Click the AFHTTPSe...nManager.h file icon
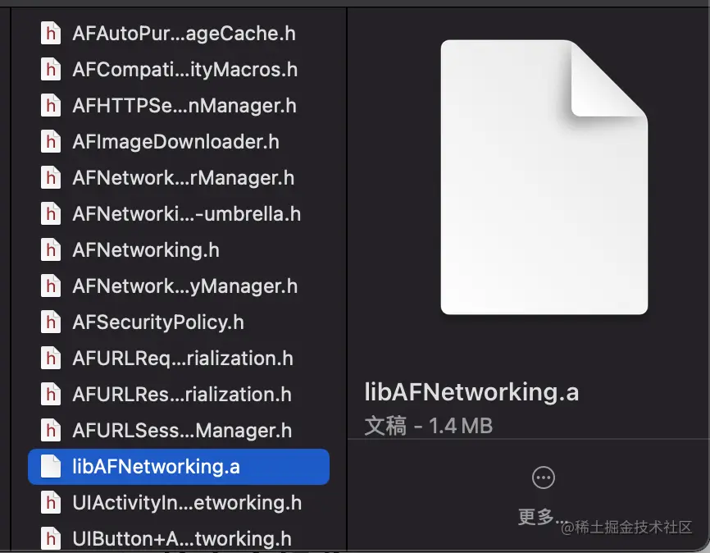The width and height of the screenshot is (710, 553). tap(51, 106)
